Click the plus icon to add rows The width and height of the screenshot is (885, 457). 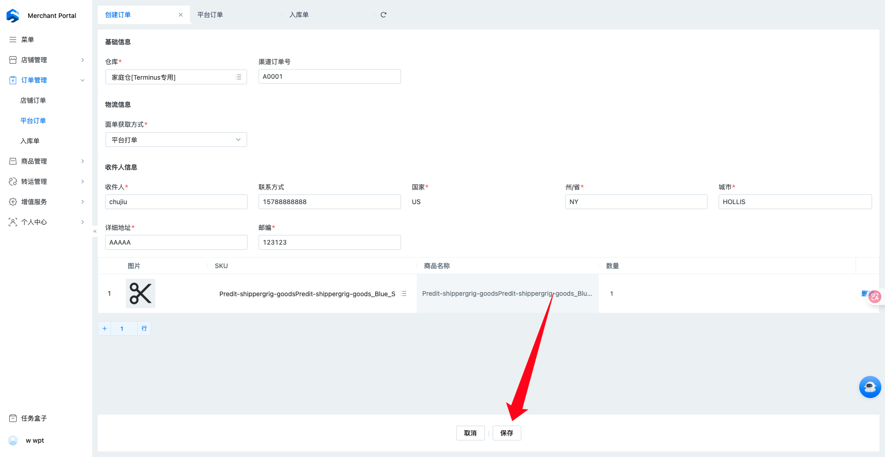point(105,328)
